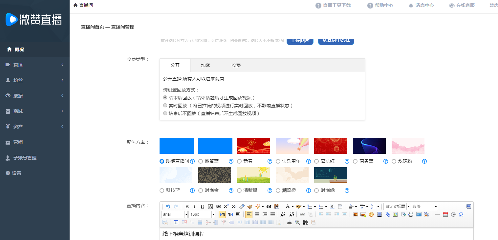Insert the date using the calendar icon
498x240 pixels.
pos(445,214)
